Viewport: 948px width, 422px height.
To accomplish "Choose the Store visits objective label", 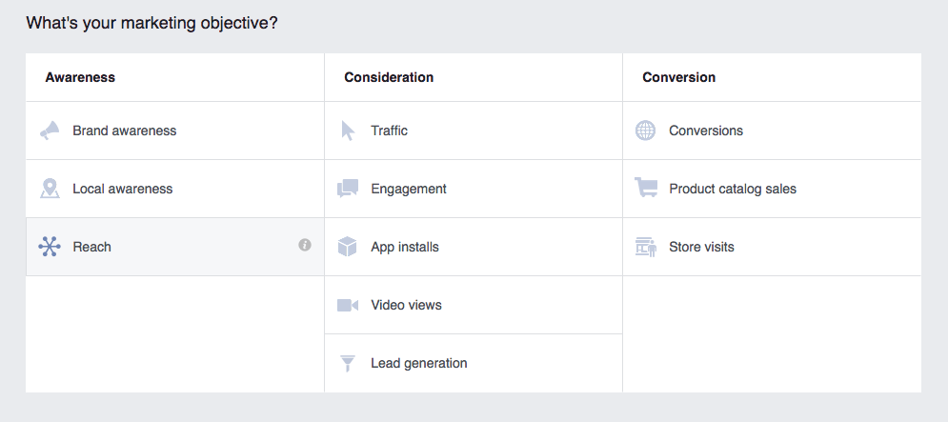I will point(701,247).
